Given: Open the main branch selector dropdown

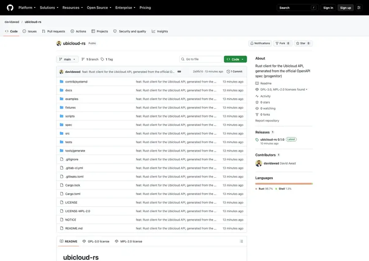Looking at the screenshot, I should click(x=67, y=59).
